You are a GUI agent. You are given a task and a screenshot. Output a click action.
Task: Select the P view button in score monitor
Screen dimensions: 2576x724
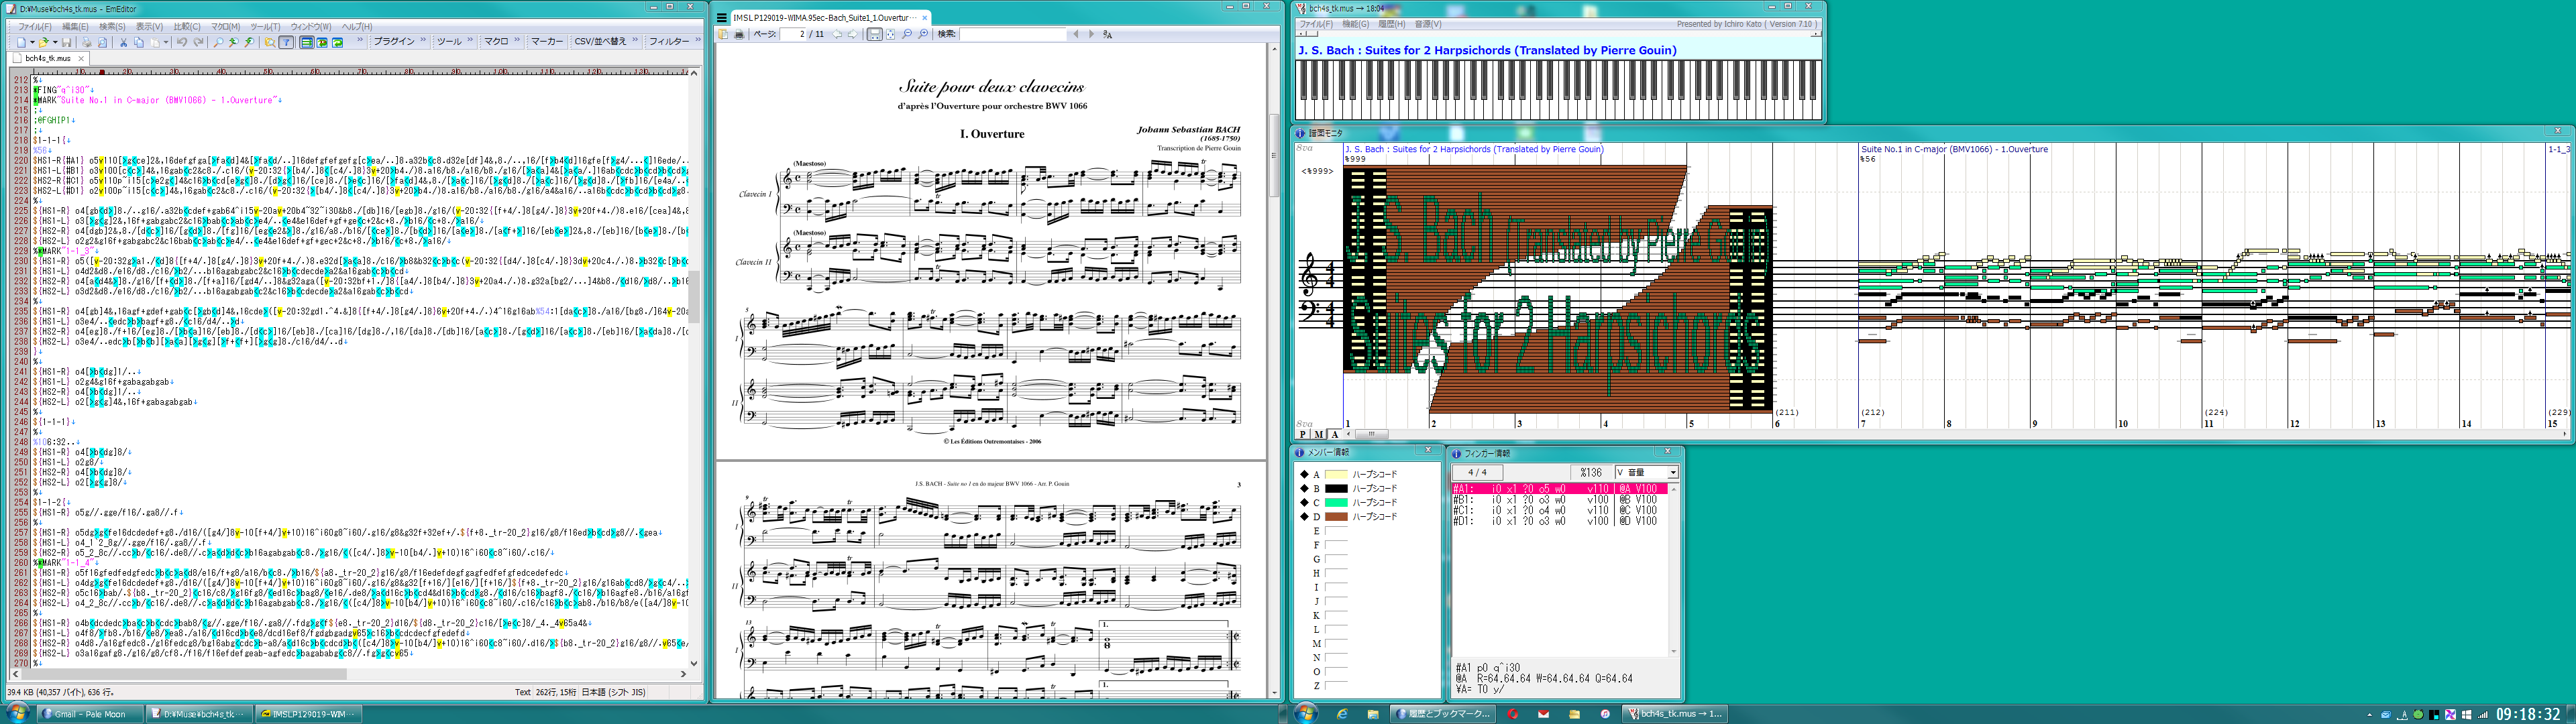pyautogui.click(x=1302, y=434)
